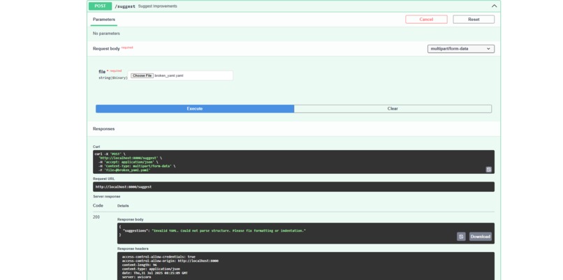
Task: Click the Responses section heading
Action: 104,129
